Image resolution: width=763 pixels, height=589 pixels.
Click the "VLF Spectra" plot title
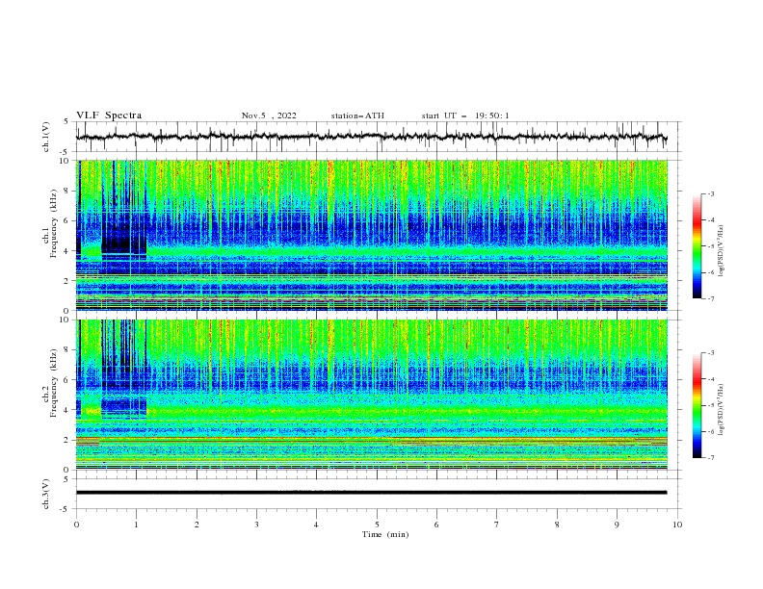point(109,115)
